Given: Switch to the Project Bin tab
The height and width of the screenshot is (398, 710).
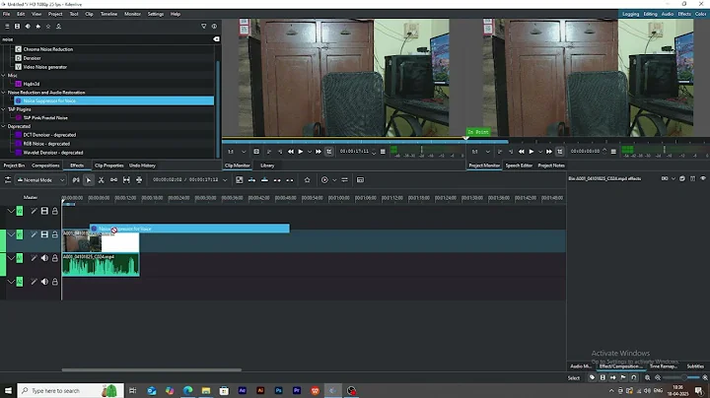Looking at the screenshot, I should click(14, 166).
